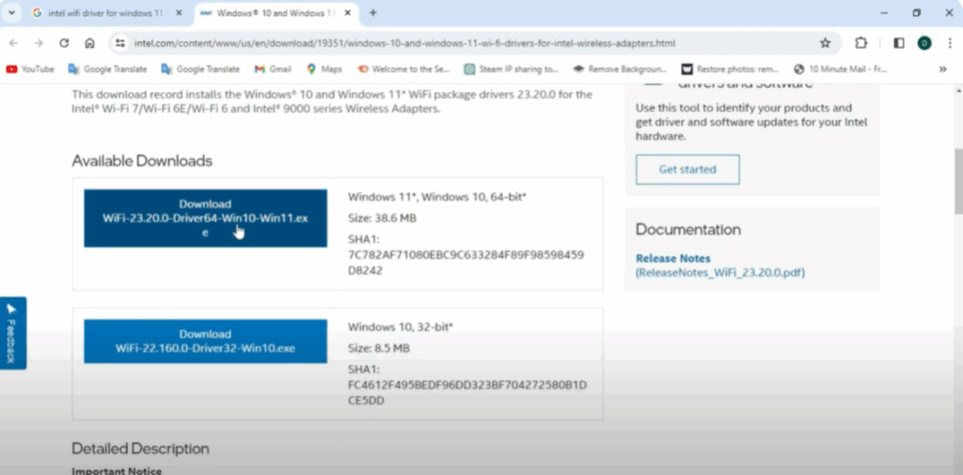Open the Maps bookmark
The image size is (963, 475).
pyautogui.click(x=324, y=69)
